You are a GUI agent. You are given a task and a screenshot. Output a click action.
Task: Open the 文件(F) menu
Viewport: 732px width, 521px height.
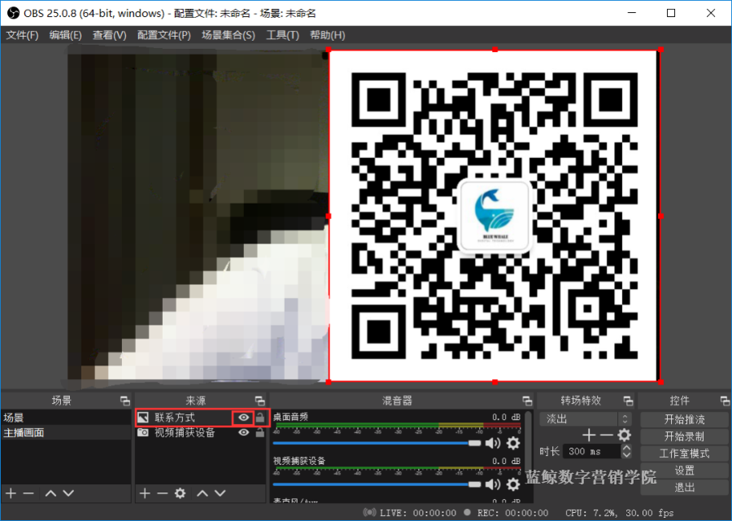tap(22, 35)
